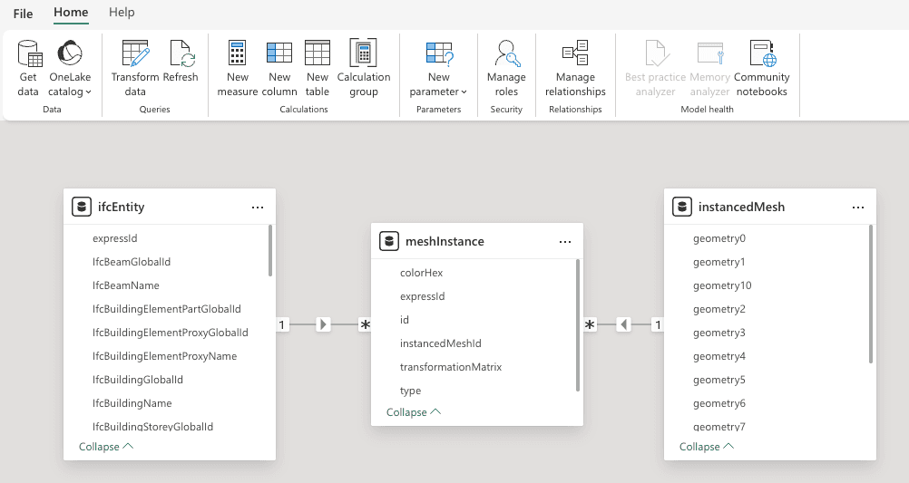Open more options for meshInstance table
Image resolution: width=909 pixels, height=483 pixels.
click(x=565, y=242)
